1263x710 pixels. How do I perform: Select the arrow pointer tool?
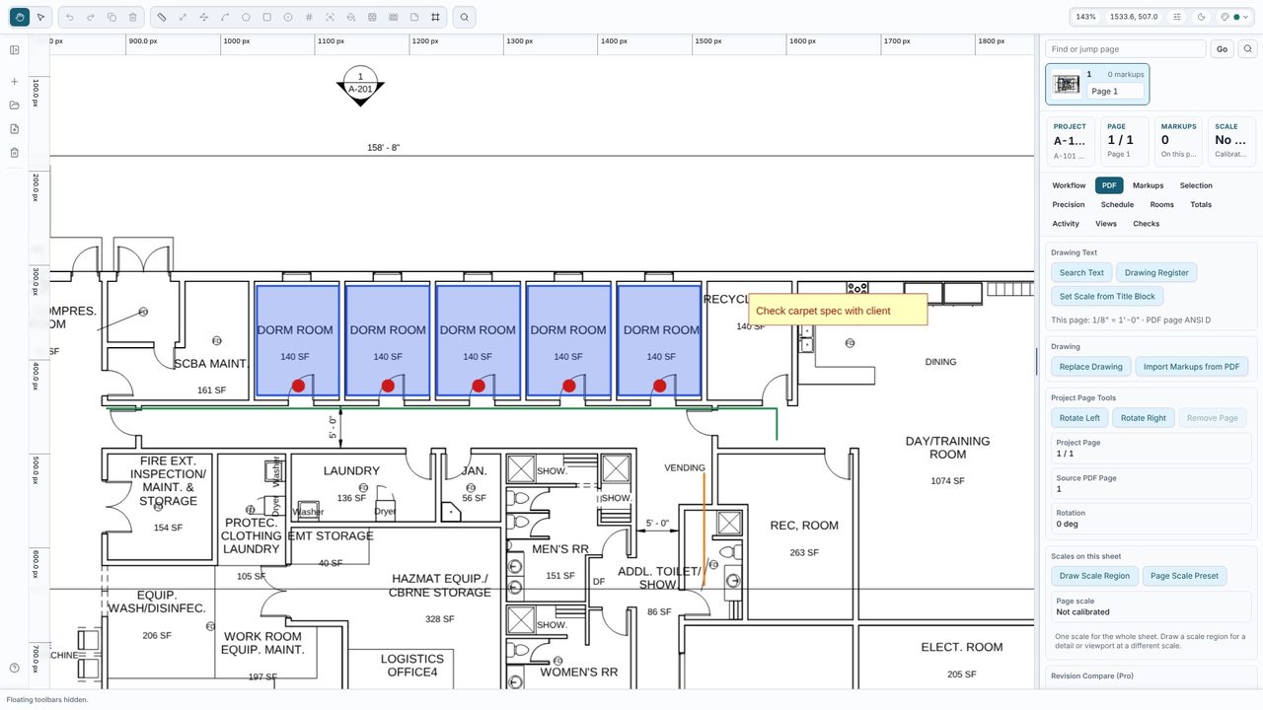pyautogui.click(x=40, y=17)
